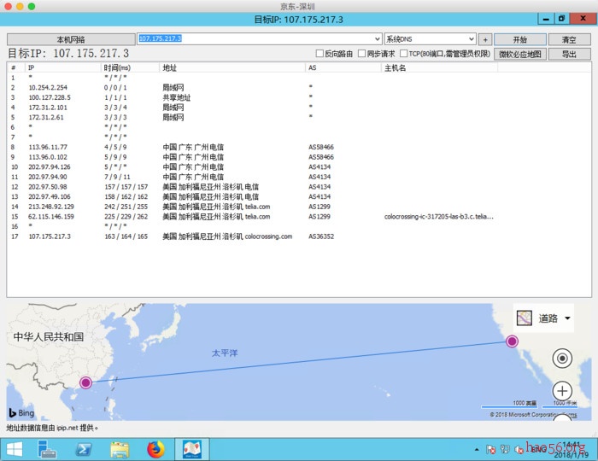Viewport: 598px width, 461px height.
Task: Select final hop 107.175.217.3 row
Action: pyautogui.click(x=299, y=236)
